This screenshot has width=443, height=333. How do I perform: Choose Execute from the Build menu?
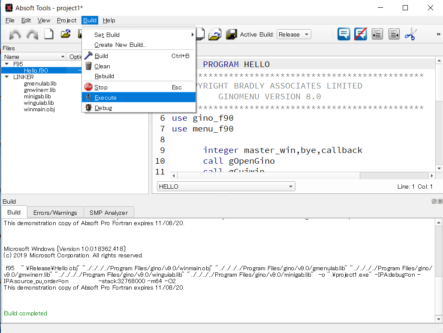(x=139, y=98)
